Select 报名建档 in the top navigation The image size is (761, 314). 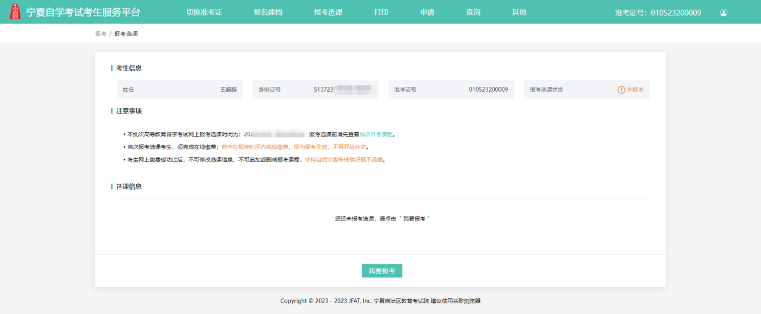tap(268, 12)
